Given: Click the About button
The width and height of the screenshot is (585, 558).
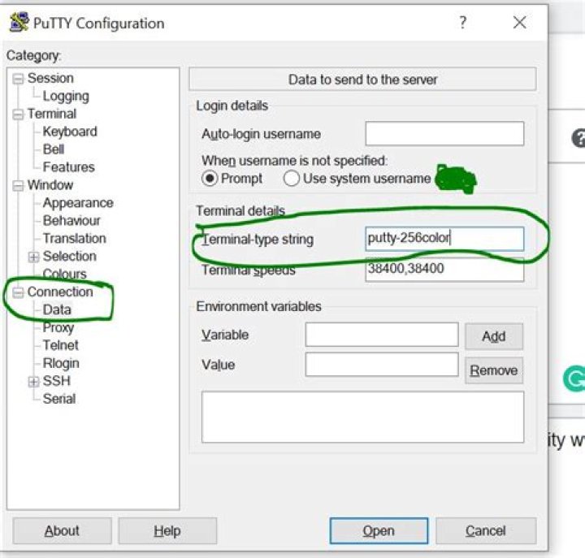Looking at the screenshot, I should coord(62,530).
